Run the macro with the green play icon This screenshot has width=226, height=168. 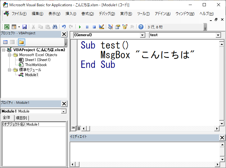(x=80, y=27)
